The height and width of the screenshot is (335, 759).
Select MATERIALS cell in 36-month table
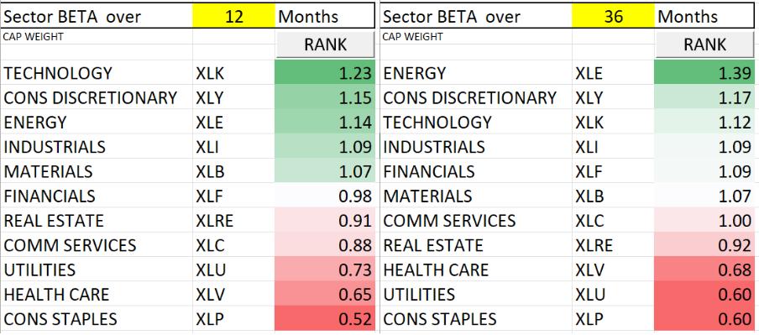(476, 196)
